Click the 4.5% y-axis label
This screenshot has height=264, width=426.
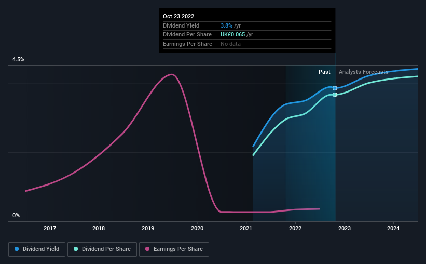point(19,59)
